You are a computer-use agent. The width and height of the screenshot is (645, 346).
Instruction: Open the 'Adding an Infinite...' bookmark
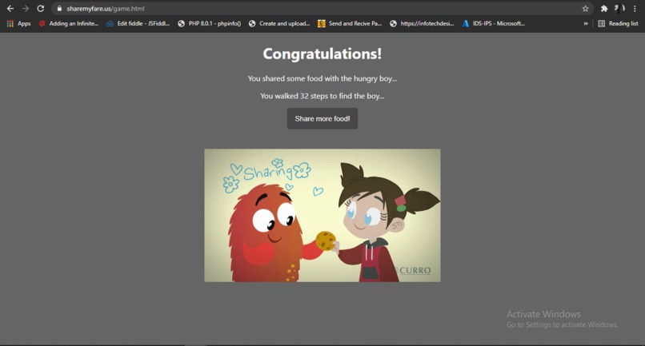click(x=69, y=23)
